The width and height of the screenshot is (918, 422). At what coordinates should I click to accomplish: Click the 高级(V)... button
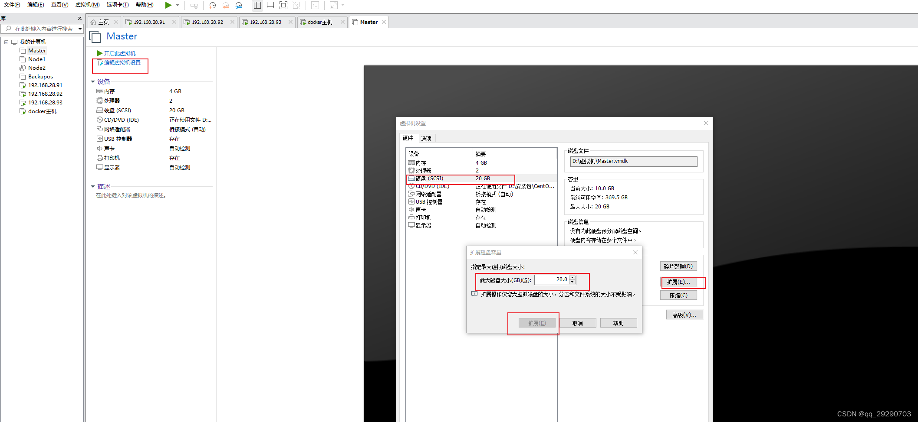point(684,315)
